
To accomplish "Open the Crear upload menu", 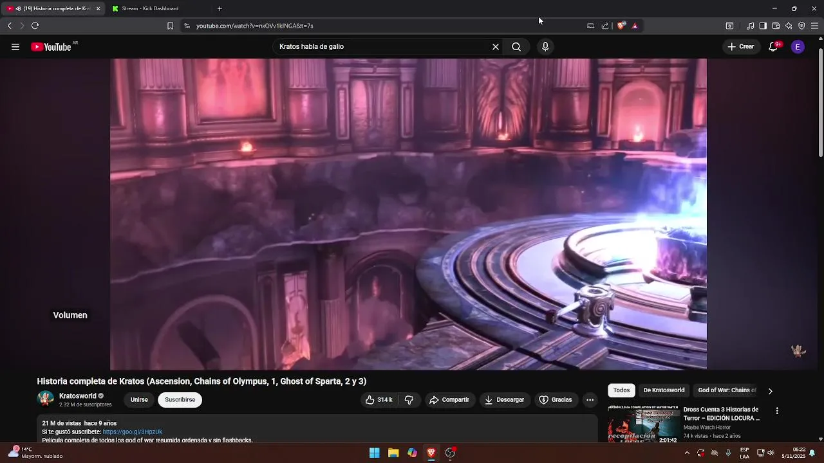I will [x=740, y=47].
